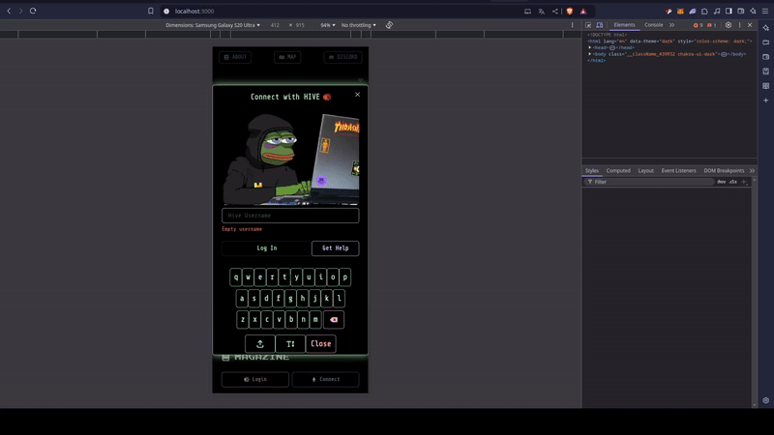The height and width of the screenshot is (435, 774).
Task: Click the new style rule plus icon
Action: (x=744, y=182)
